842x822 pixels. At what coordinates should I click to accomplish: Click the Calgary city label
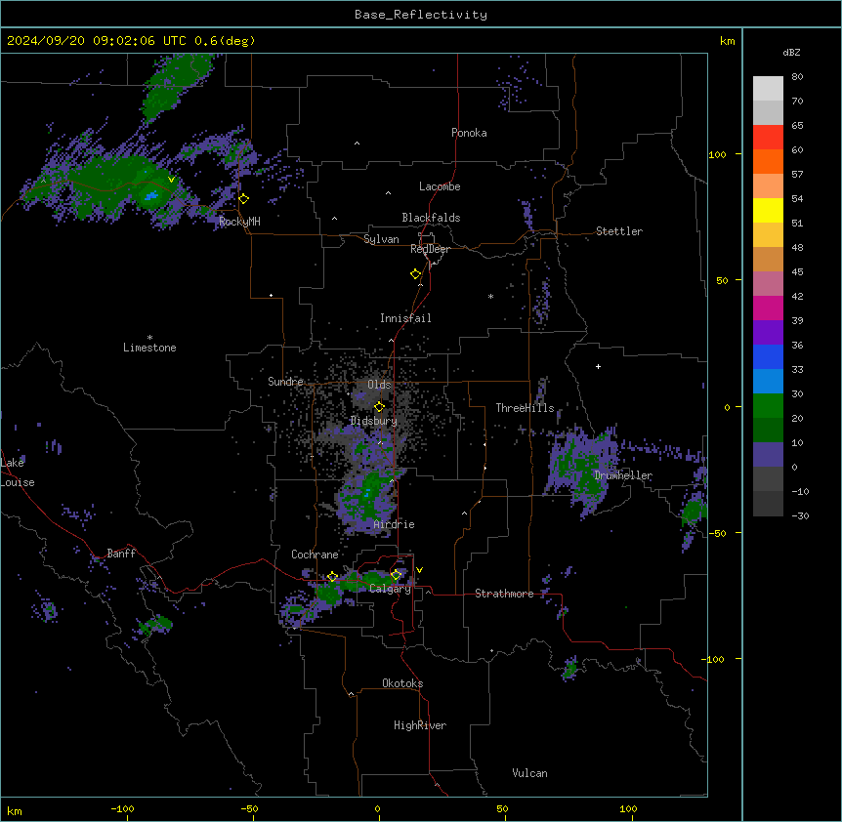390,589
